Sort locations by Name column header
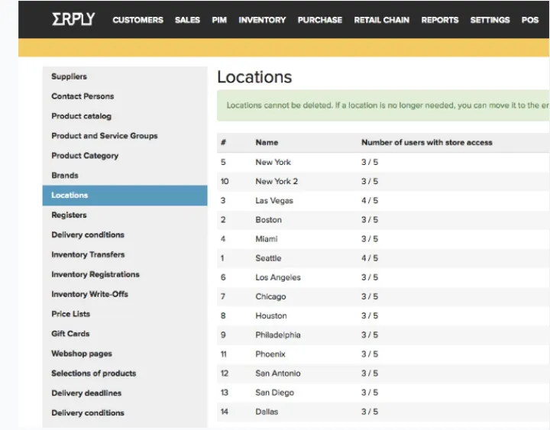Viewport: 550px width, 430px height. point(267,142)
